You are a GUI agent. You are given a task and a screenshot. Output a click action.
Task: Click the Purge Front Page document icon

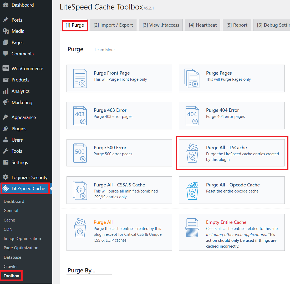tap(80, 79)
